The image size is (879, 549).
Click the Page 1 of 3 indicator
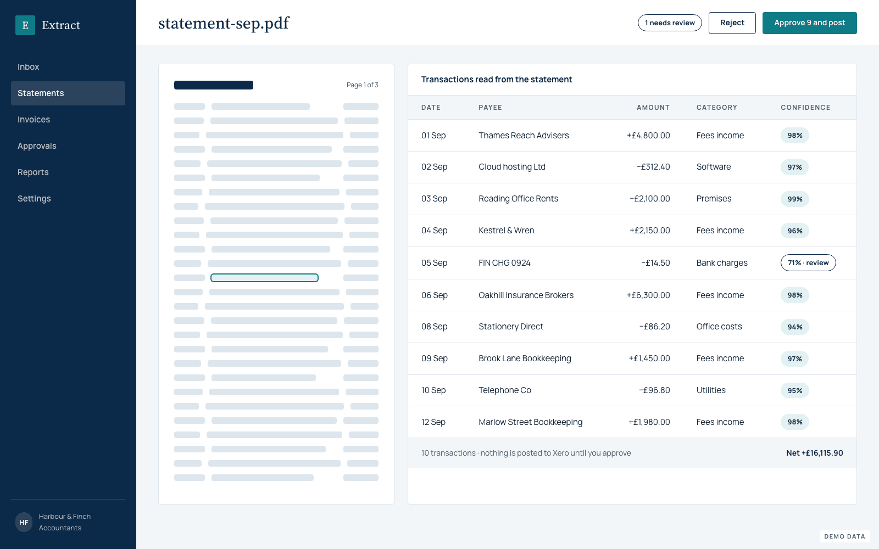(x=362, y=85)
